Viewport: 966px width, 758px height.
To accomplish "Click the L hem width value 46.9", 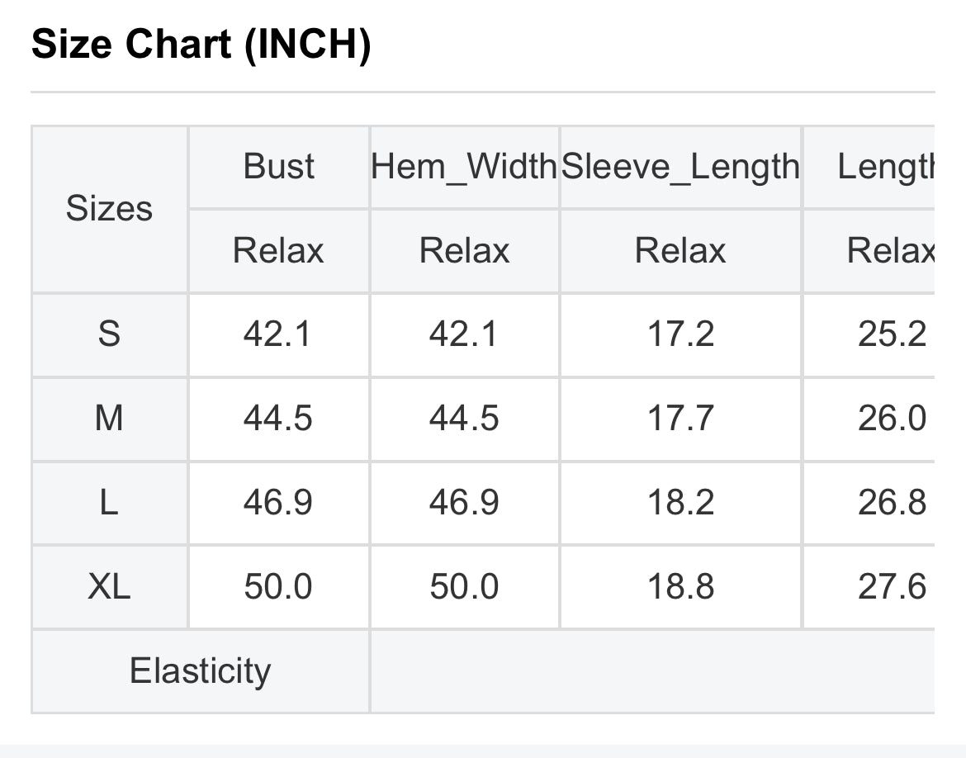I will tap(464, 502).
